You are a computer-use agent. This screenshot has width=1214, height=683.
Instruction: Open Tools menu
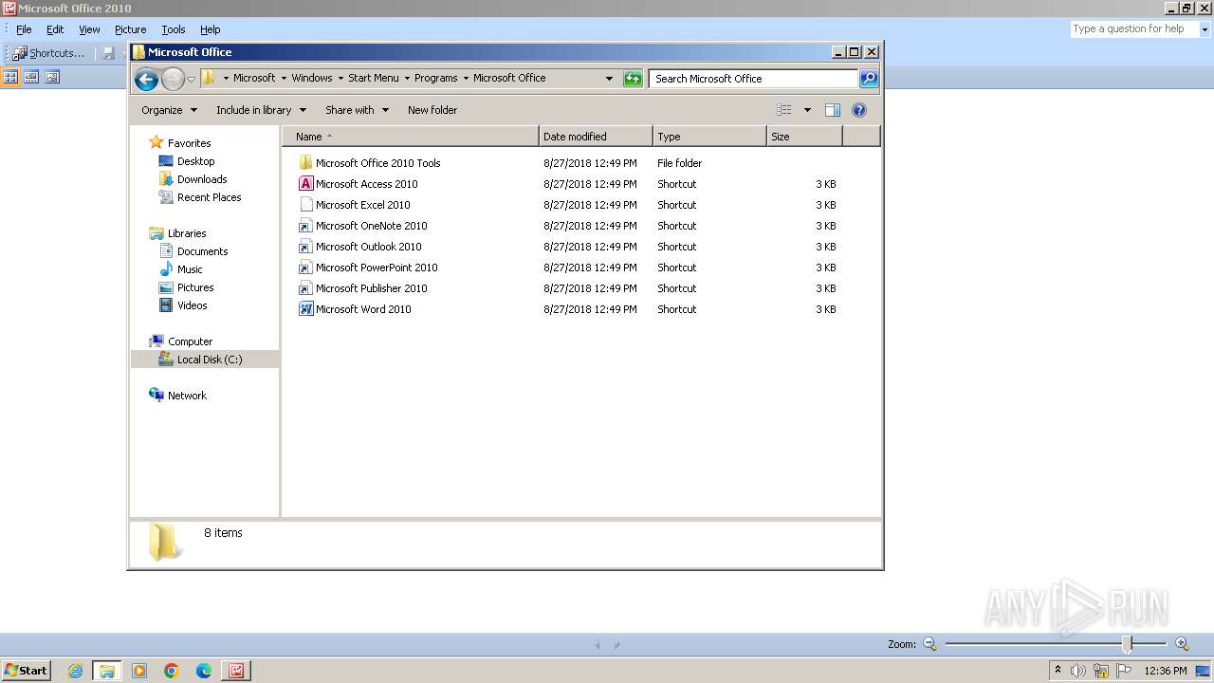point(174,29)
